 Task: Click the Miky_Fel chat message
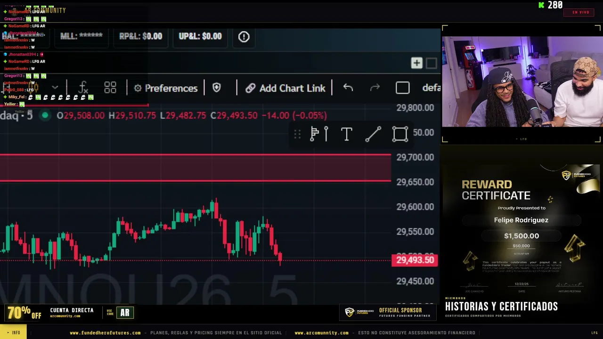pos(49,97)
